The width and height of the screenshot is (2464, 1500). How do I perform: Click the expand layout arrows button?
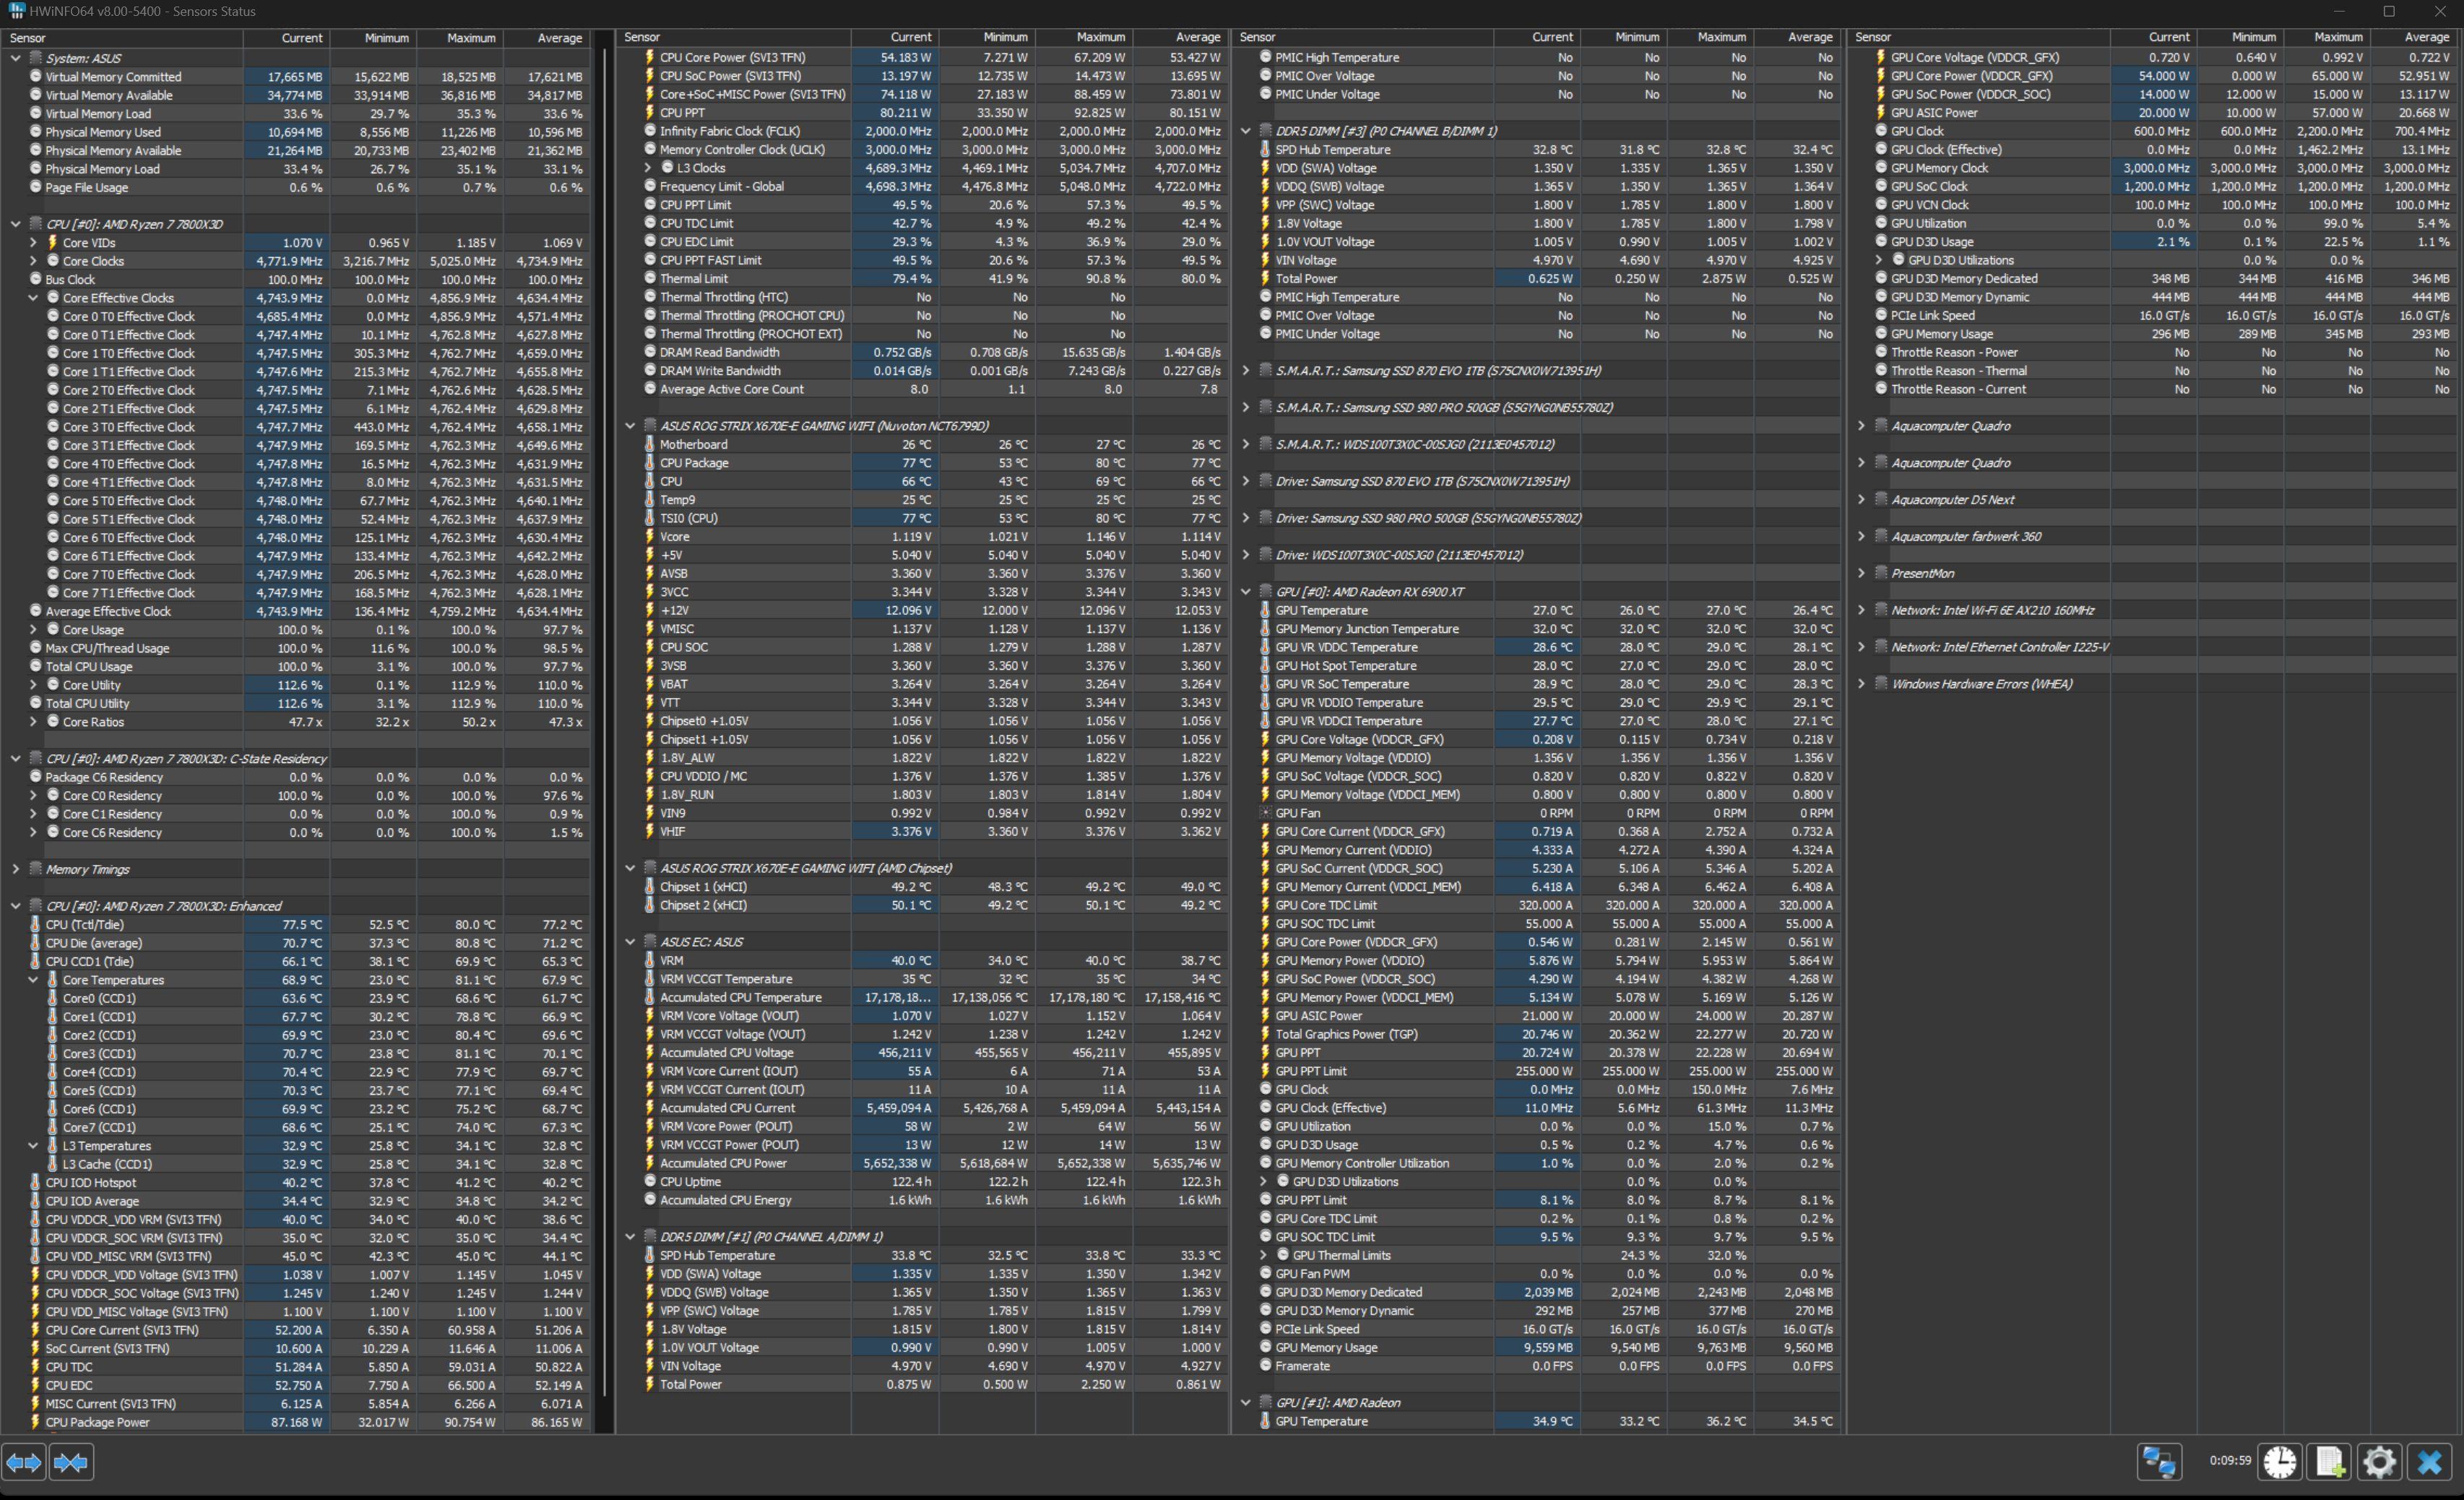click(x=24, y=1462)
